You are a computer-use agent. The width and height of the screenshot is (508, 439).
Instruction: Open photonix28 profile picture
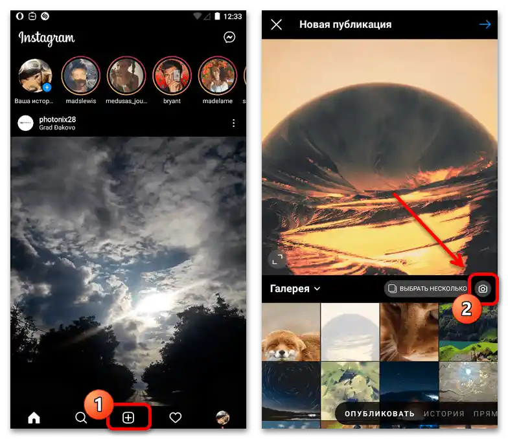[x=26, y=123]
